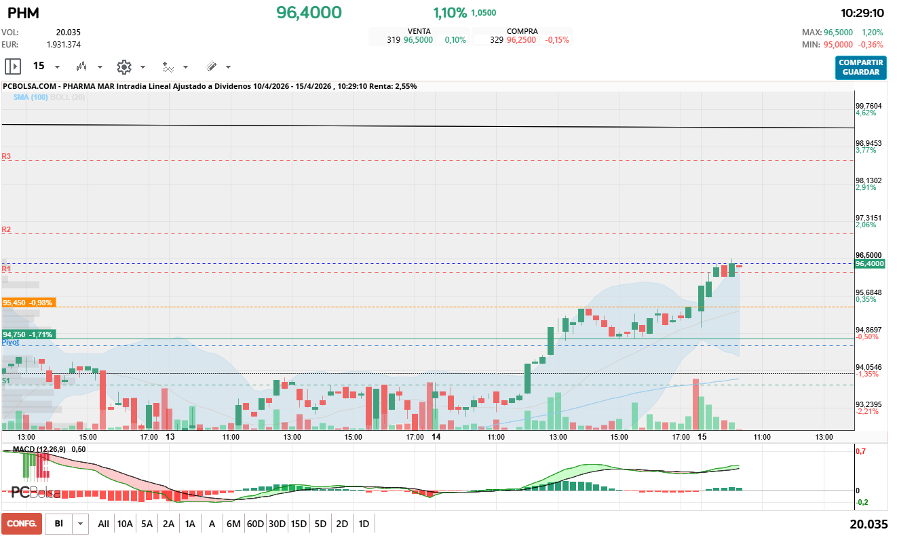Switch to the 1D time range
This screenshot has height=538, width=897.
pos(364,524)
